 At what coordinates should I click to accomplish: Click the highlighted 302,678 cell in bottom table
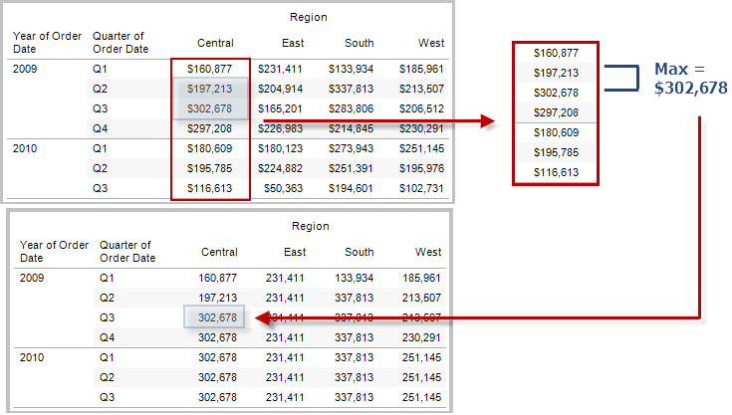pos(218,317)
